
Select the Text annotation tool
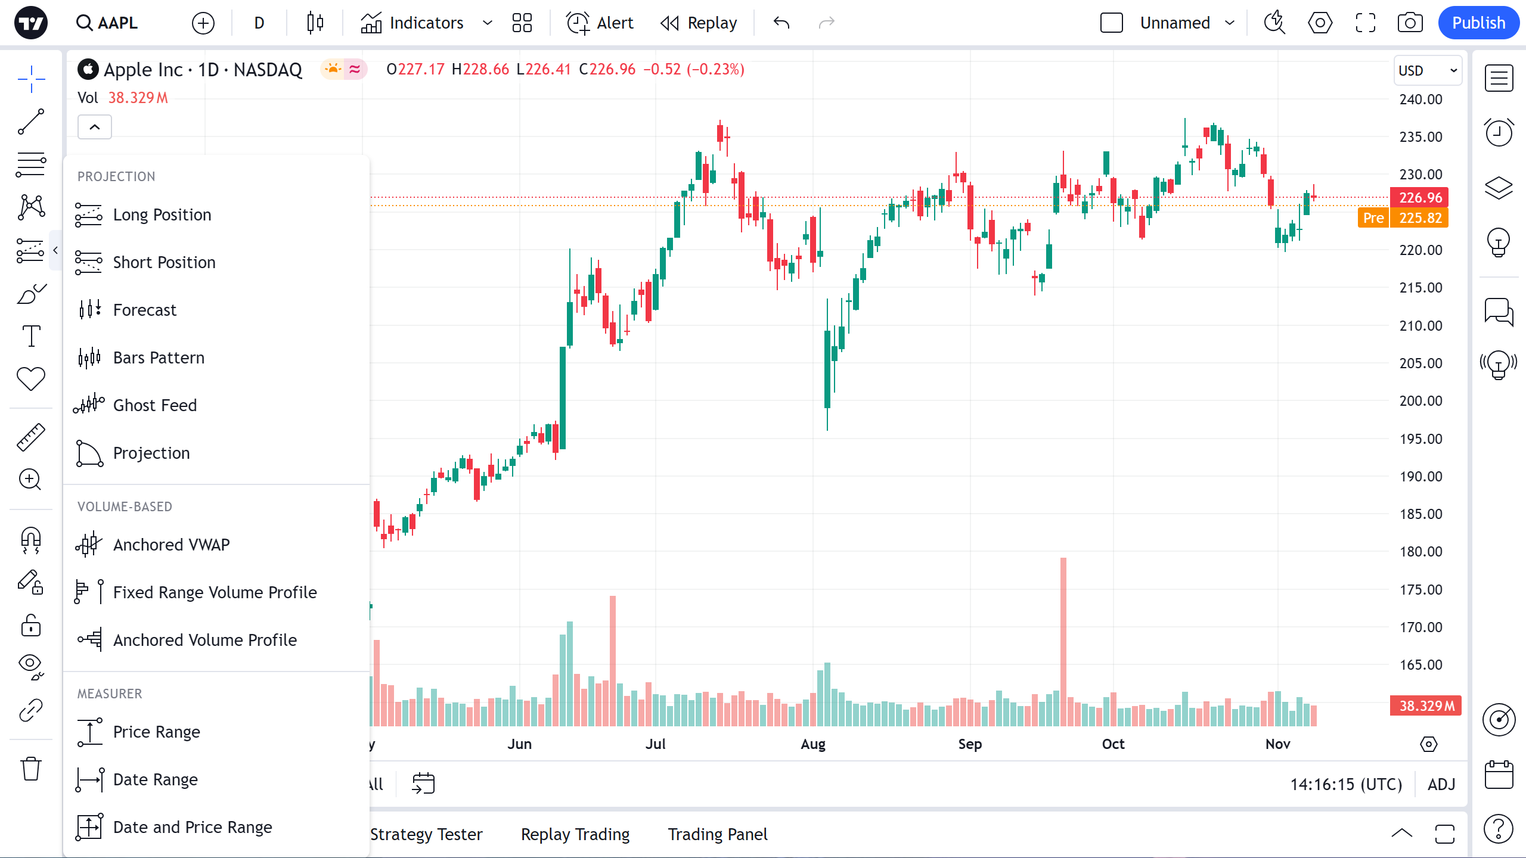click(x=30, y=336)
